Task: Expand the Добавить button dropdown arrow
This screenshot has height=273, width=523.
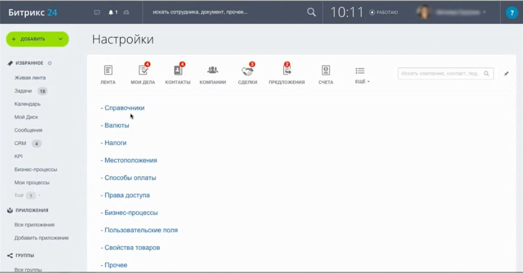Action: click(60, 39)
